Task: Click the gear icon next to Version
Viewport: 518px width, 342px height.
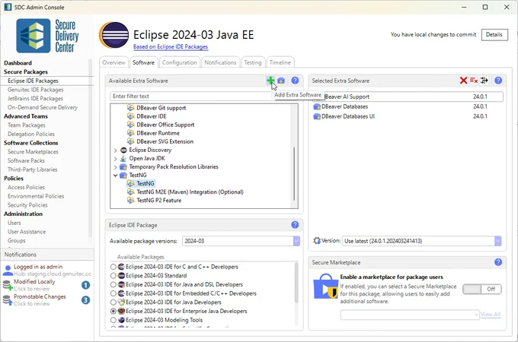Action: click(x=317, y=240)
